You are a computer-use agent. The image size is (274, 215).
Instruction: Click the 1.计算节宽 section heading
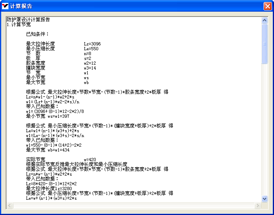tap(19, 25)
